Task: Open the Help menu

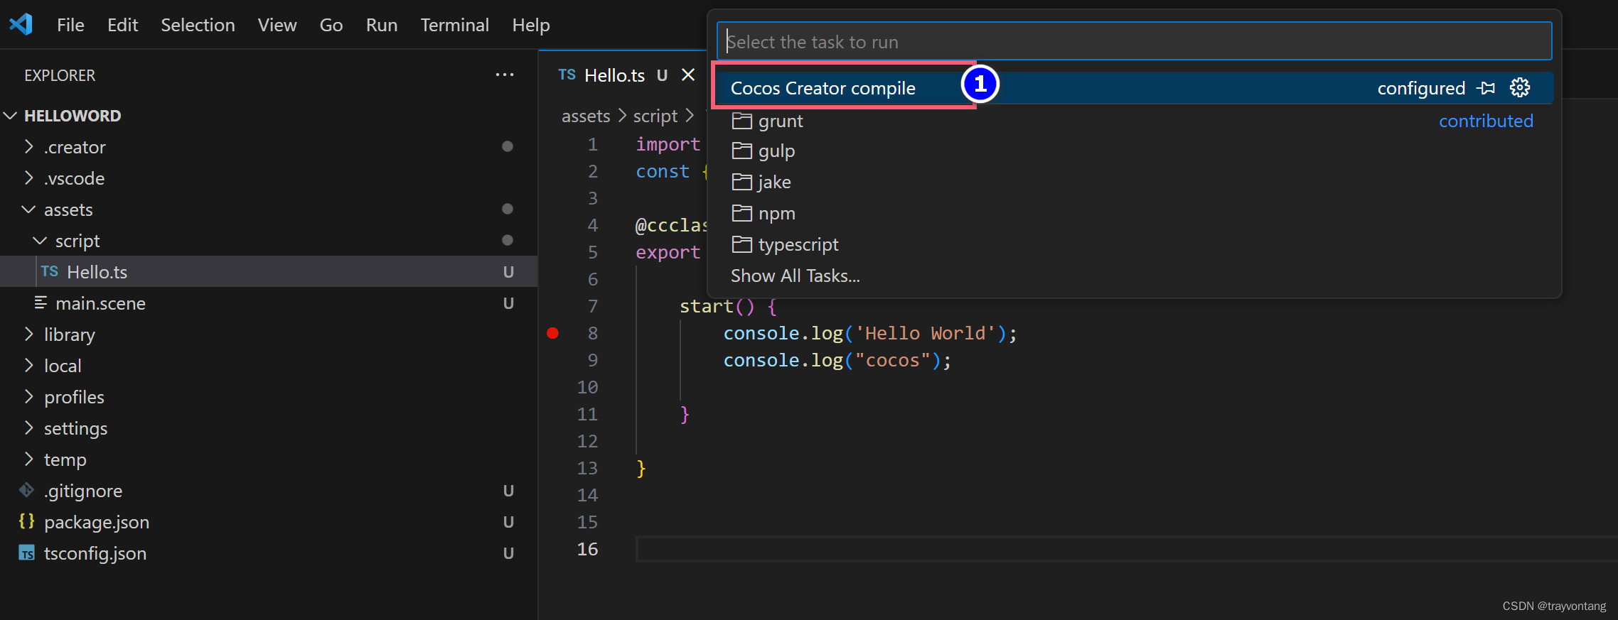Action: (x=531, y=25)
